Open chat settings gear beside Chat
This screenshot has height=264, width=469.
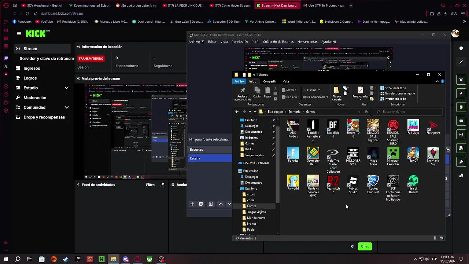tap(352, 246)
